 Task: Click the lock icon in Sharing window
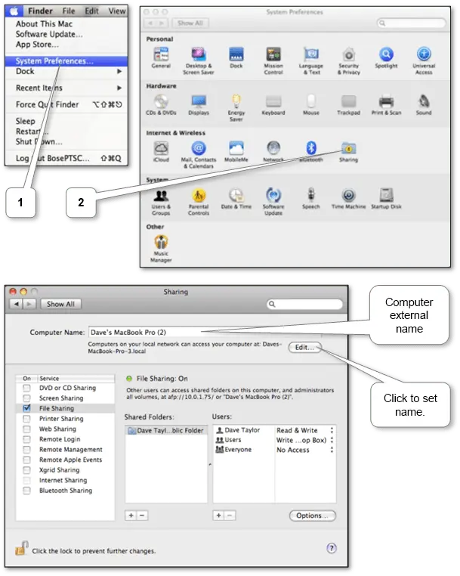point(22,548)
